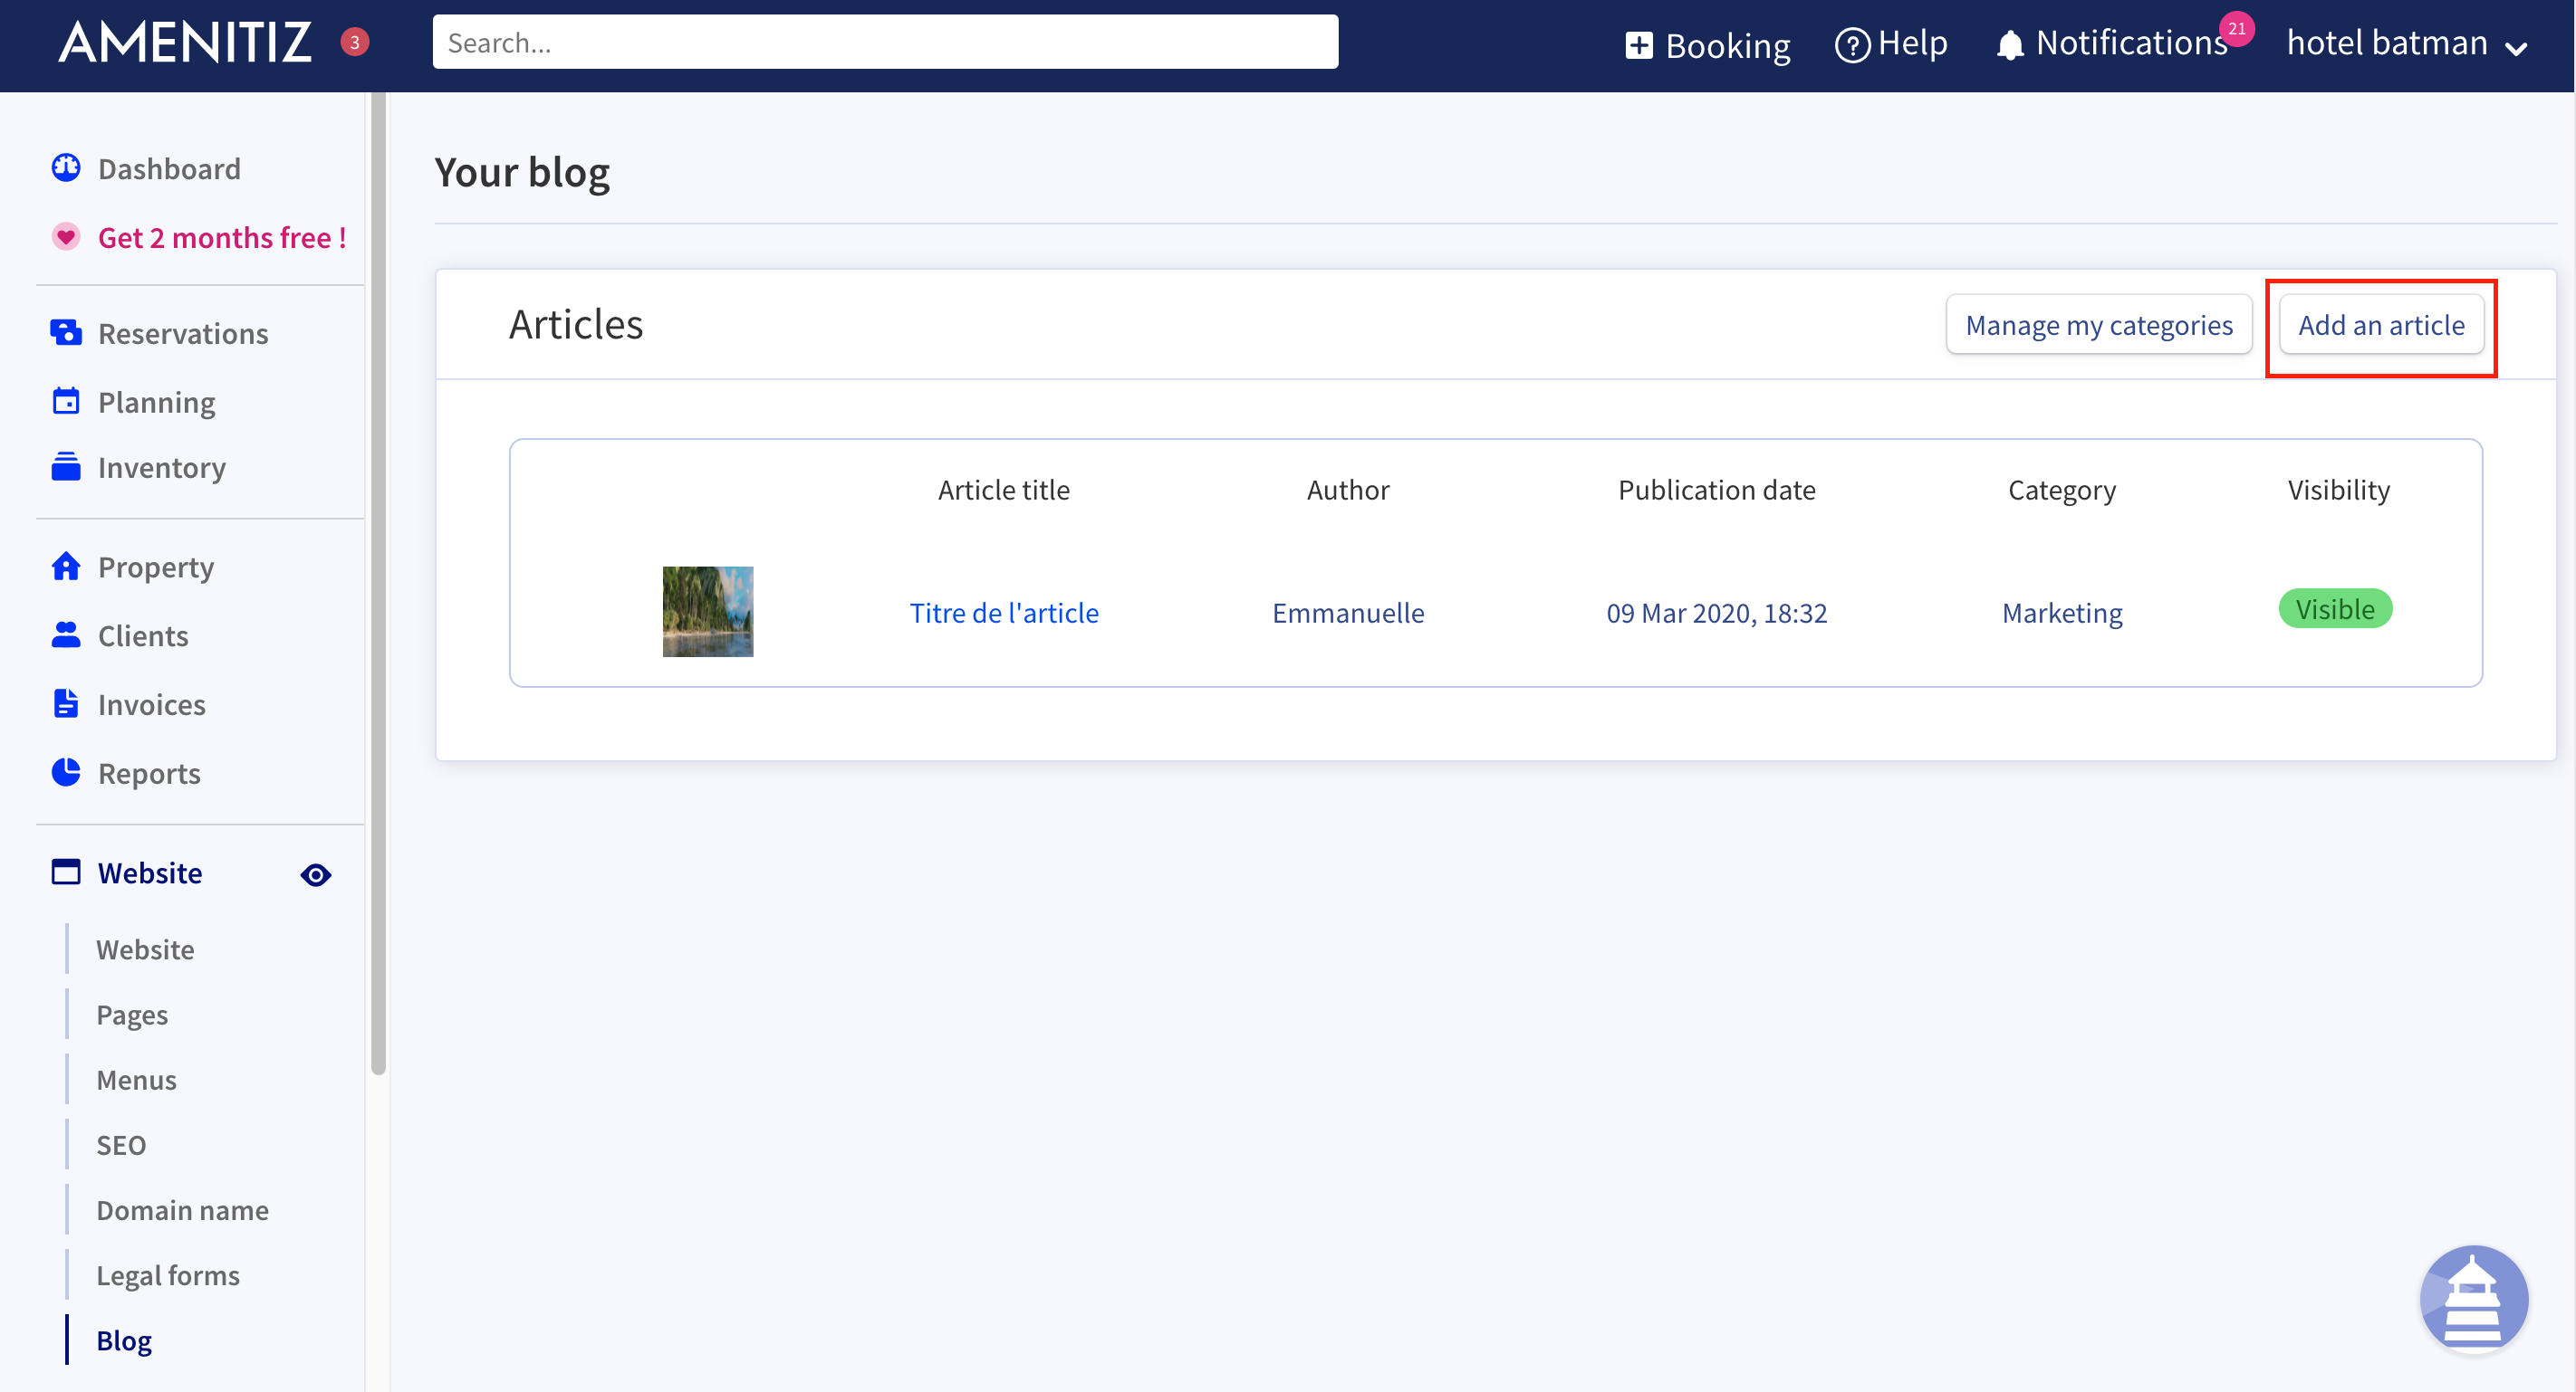Open Dashboard from sidebar
Screen dimensions: 2576x1392
pyautogui.click(x=169, y=167)
